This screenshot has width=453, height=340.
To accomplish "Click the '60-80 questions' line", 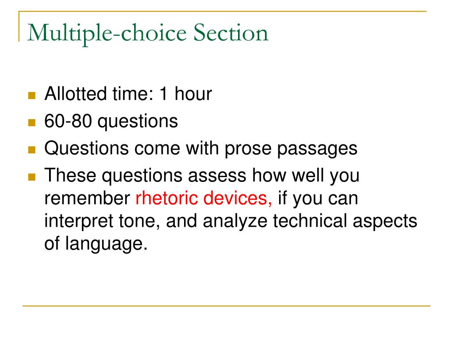I will (x=111, y=122).
